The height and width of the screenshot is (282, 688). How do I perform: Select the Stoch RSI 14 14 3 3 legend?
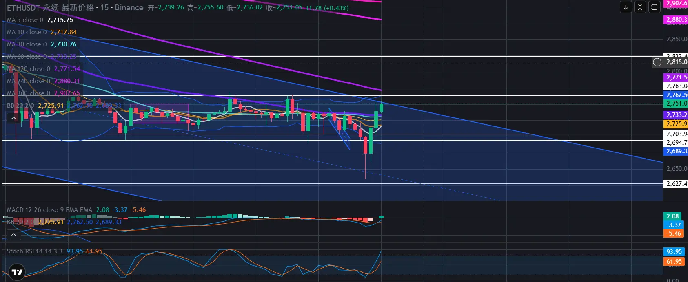[35, 251]
